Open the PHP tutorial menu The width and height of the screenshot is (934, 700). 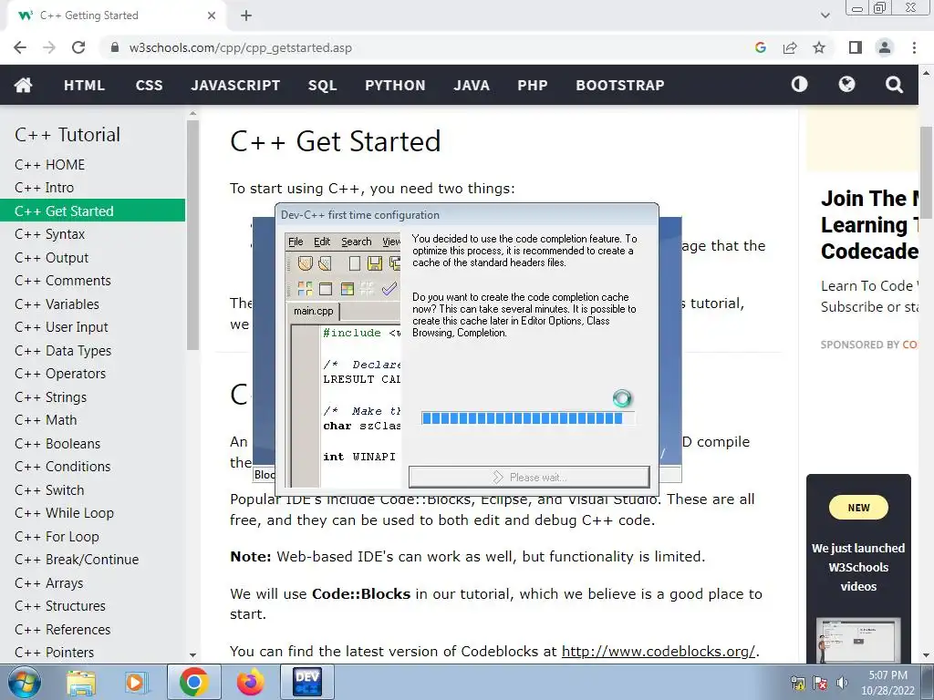(533, 85)
